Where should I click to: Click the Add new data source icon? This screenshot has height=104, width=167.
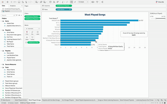click(x=23, y=2)
